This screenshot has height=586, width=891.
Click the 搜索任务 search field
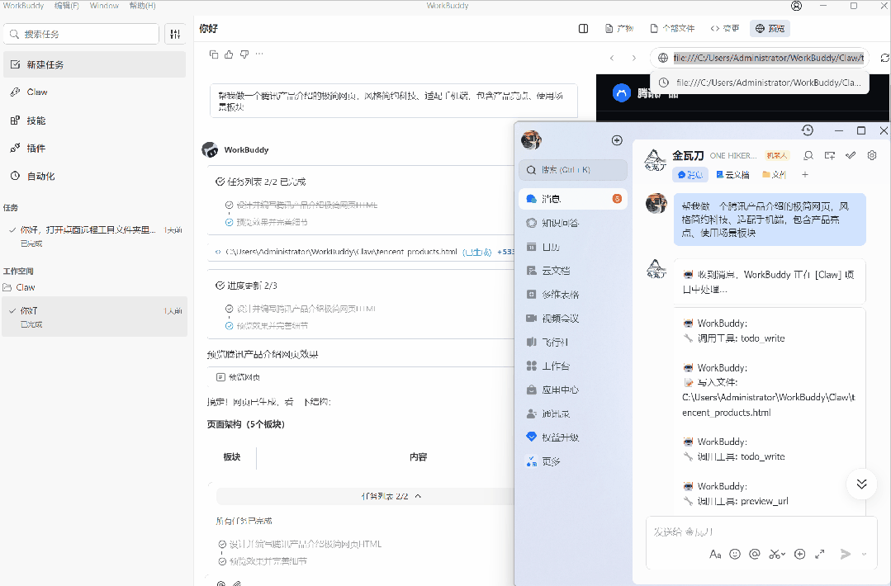tap(81, 34)
